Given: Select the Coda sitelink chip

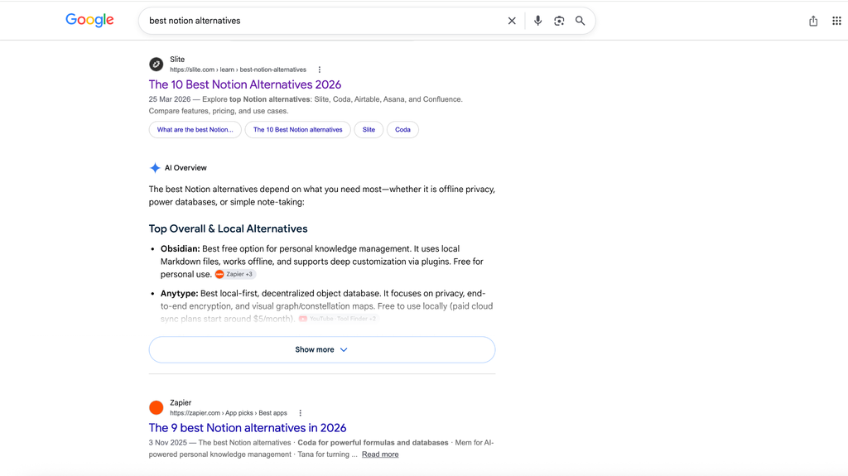Looking at the screenshot, I should click(403, 130).
